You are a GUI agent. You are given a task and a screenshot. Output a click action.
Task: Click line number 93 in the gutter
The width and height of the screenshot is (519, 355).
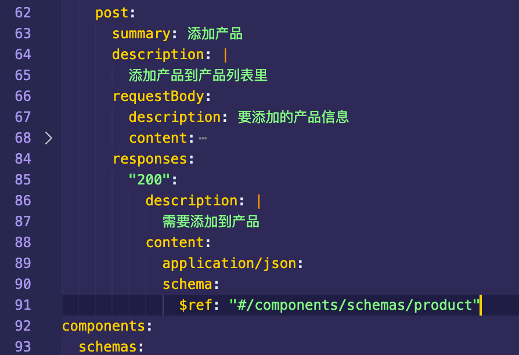click(23, 347)
